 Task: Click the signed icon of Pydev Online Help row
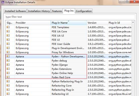tap(8, 73)
